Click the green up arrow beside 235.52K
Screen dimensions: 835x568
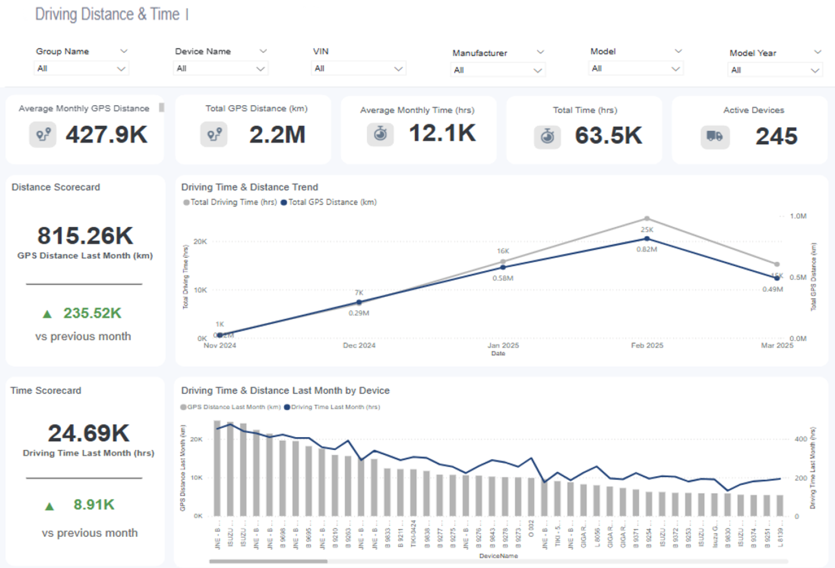tap(47, 314)
